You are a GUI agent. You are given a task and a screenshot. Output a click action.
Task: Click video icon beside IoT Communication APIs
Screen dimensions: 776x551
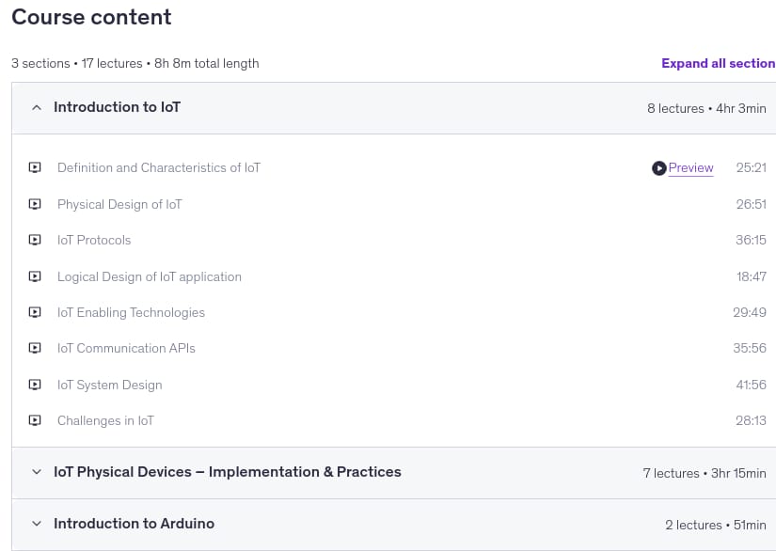tap(35, 348)
